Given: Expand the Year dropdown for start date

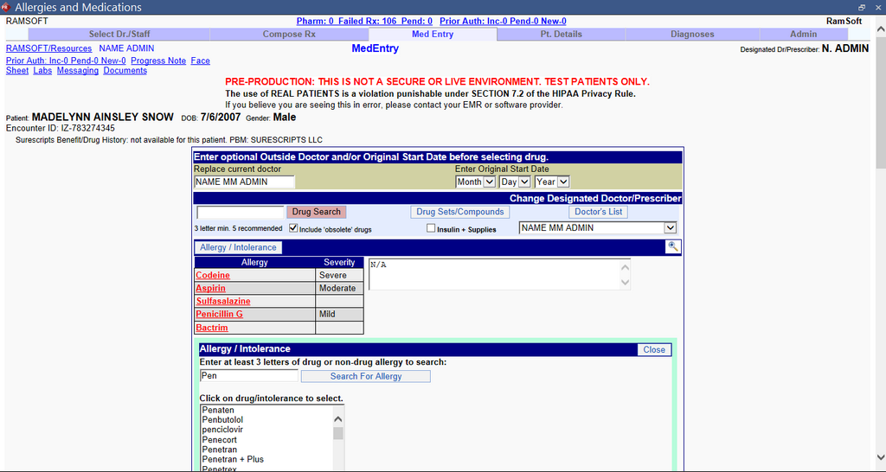Looking at the screenshot, I should [552, 182].
